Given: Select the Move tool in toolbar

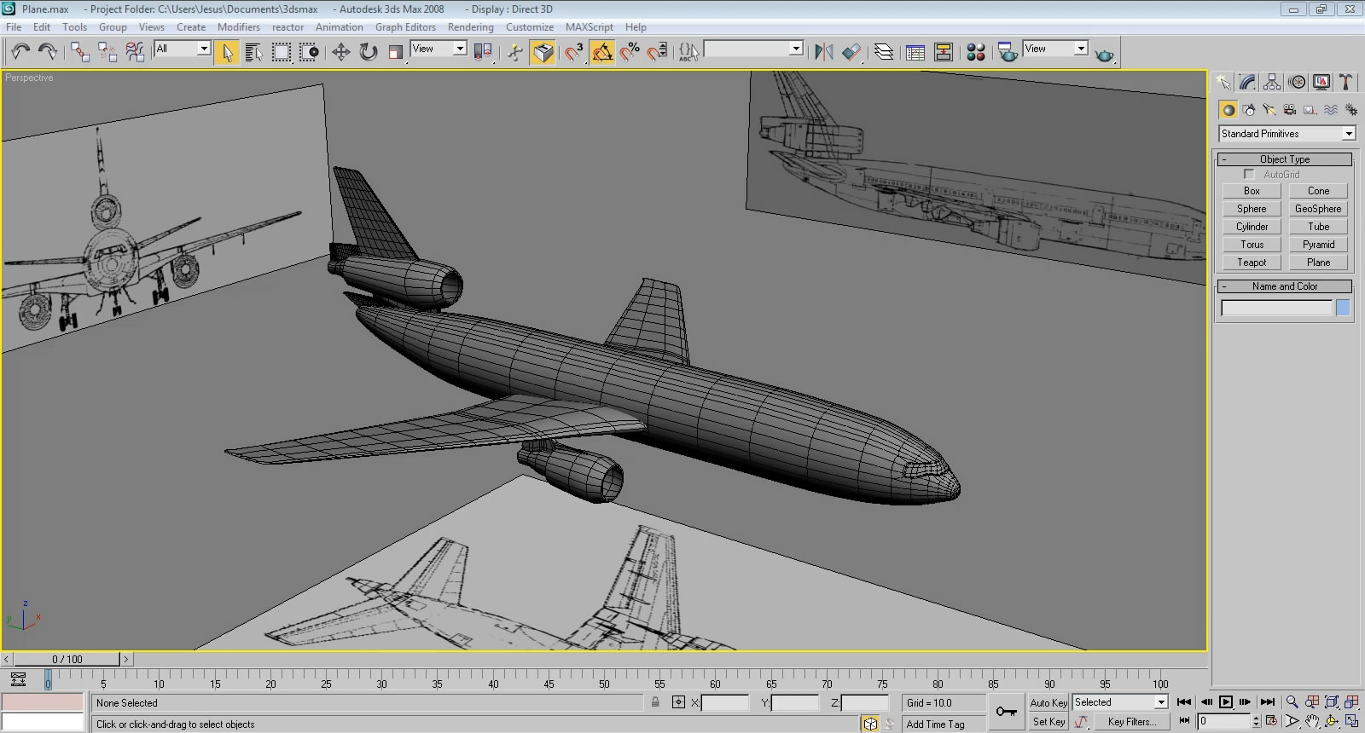Looking at the screenshot, I should pos(340,53).
